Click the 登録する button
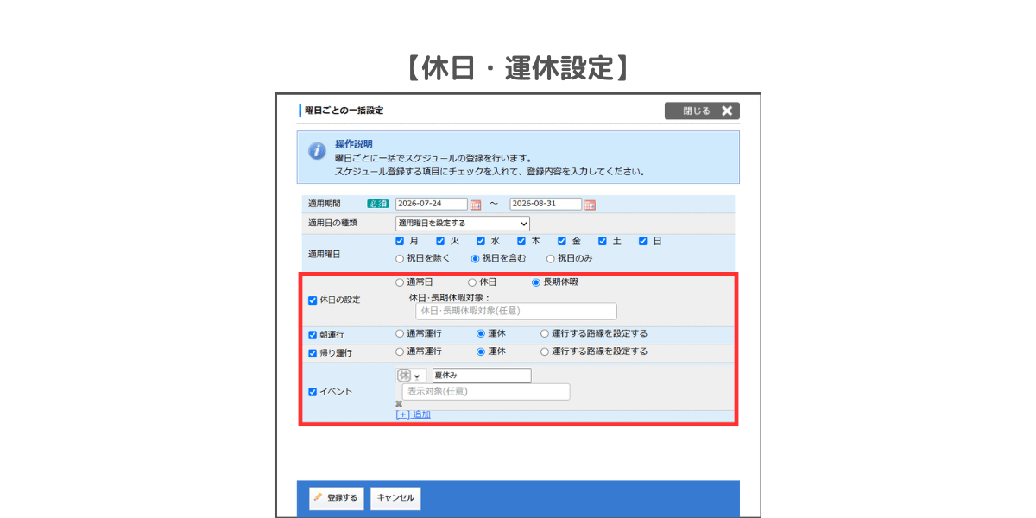This screenshot has height=518, width=1036. [336, 498]
